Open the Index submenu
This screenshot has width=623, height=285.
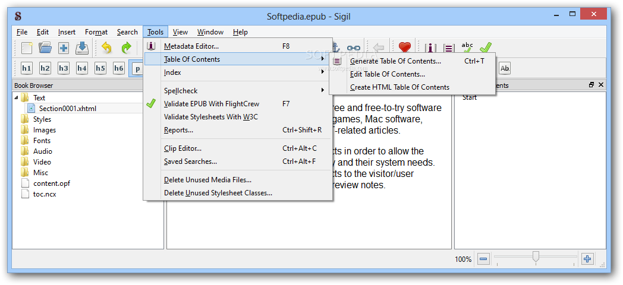tap(237, 72)
